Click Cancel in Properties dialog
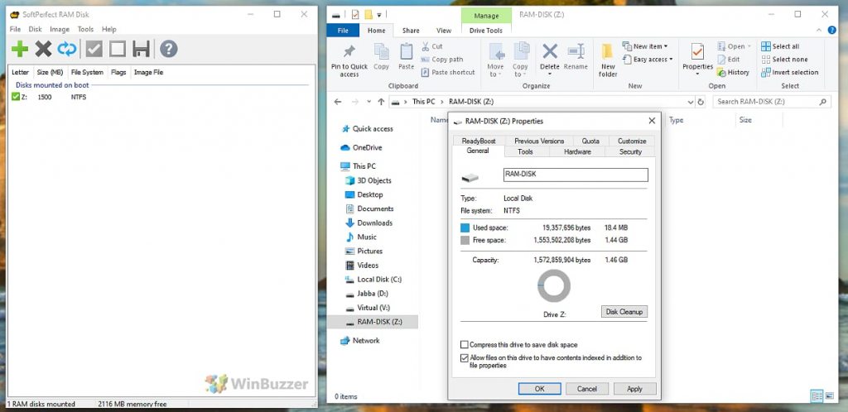848x412 pixels. [x=587, y=389]
